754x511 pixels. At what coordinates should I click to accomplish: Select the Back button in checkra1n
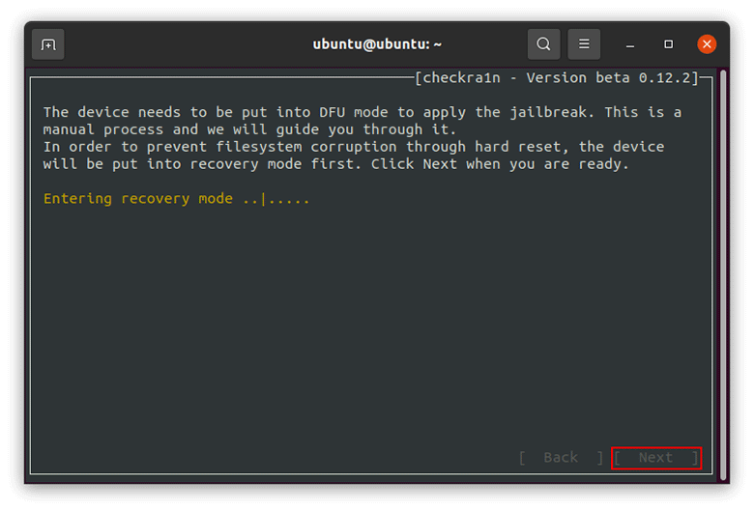point(561,458)
